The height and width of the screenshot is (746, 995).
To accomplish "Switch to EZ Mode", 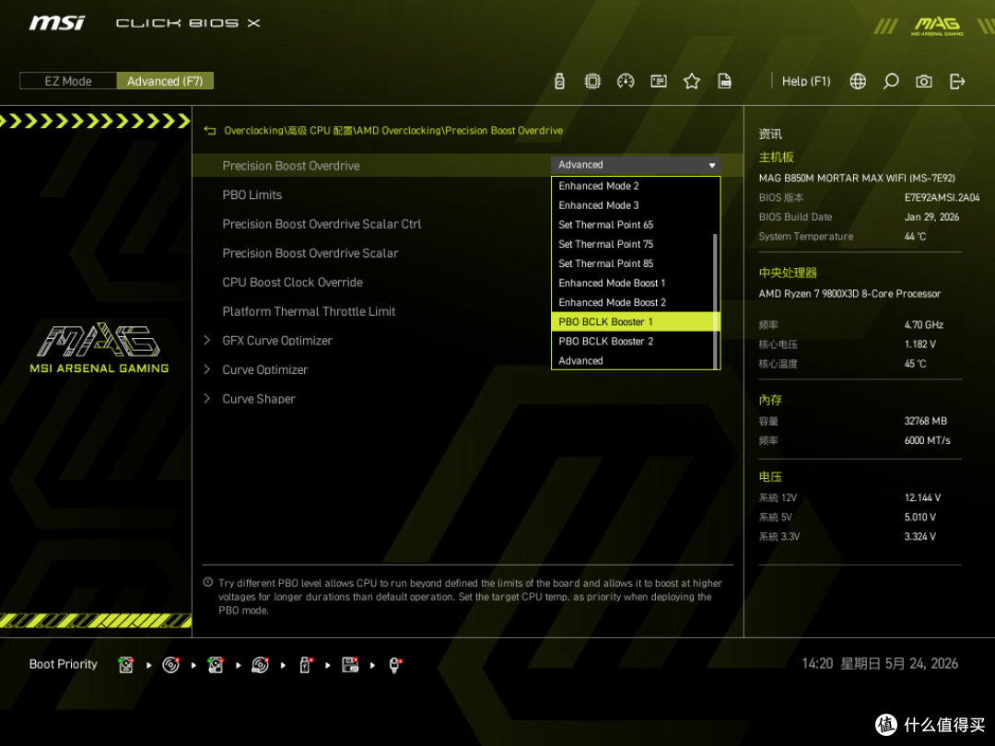I will [68, 81].
